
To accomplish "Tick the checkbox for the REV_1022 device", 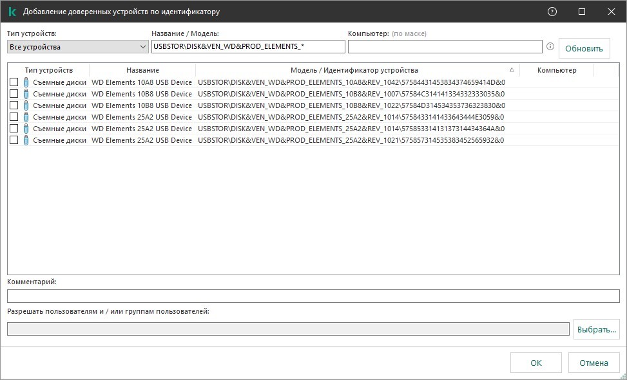I will pos(14,105).
